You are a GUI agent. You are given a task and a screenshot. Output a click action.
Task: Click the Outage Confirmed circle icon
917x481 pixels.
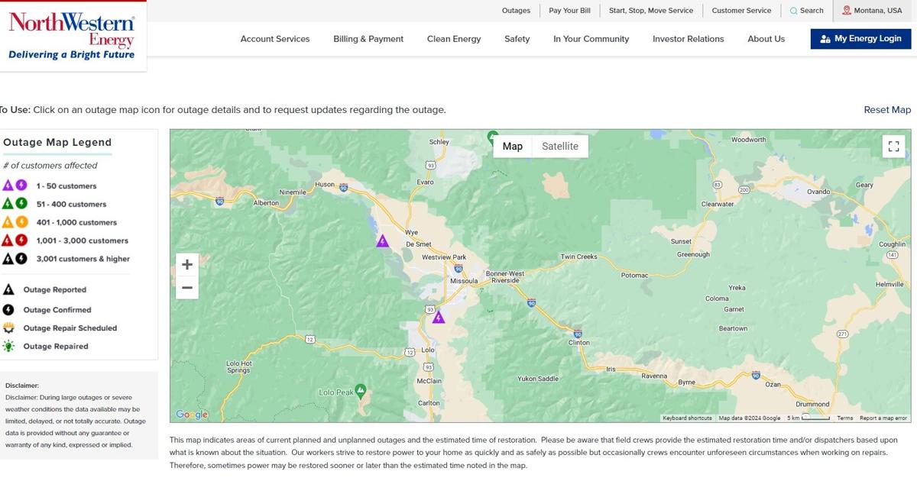pos(8,310)
